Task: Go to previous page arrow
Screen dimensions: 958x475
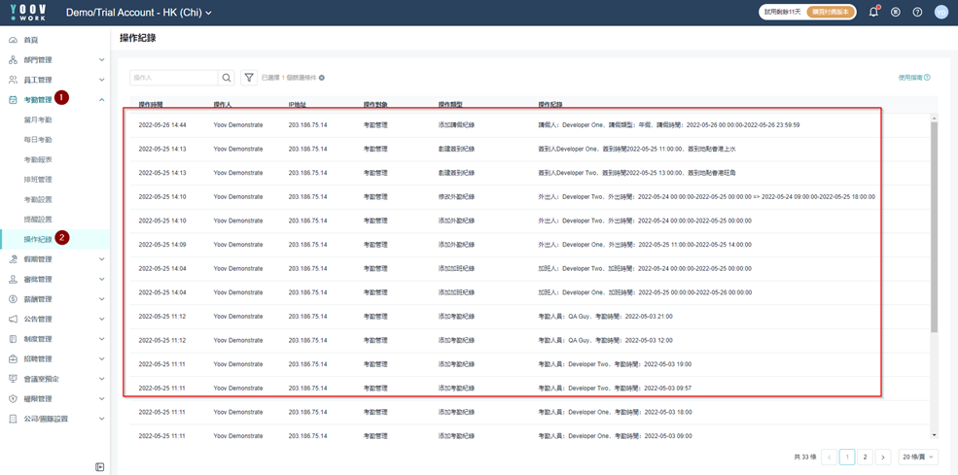Action: (x=830, y=457)
